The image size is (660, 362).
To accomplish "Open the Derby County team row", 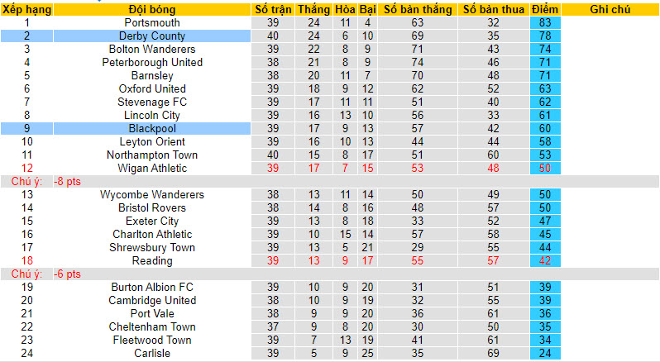I will point(151,36).
